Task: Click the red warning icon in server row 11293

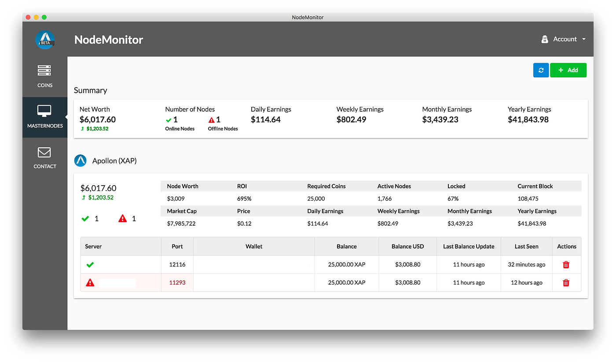Action: click(90, 282)
